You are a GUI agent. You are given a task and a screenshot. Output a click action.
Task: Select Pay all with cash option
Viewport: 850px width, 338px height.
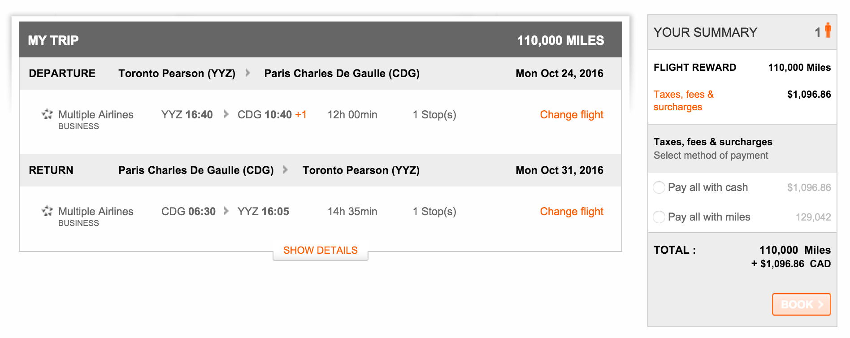(x=659, y=187)
